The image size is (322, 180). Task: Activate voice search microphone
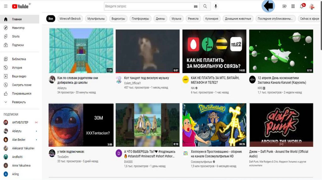[216, 6]
